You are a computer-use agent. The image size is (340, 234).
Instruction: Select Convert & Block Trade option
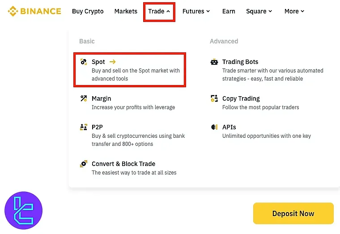point(123,164)
